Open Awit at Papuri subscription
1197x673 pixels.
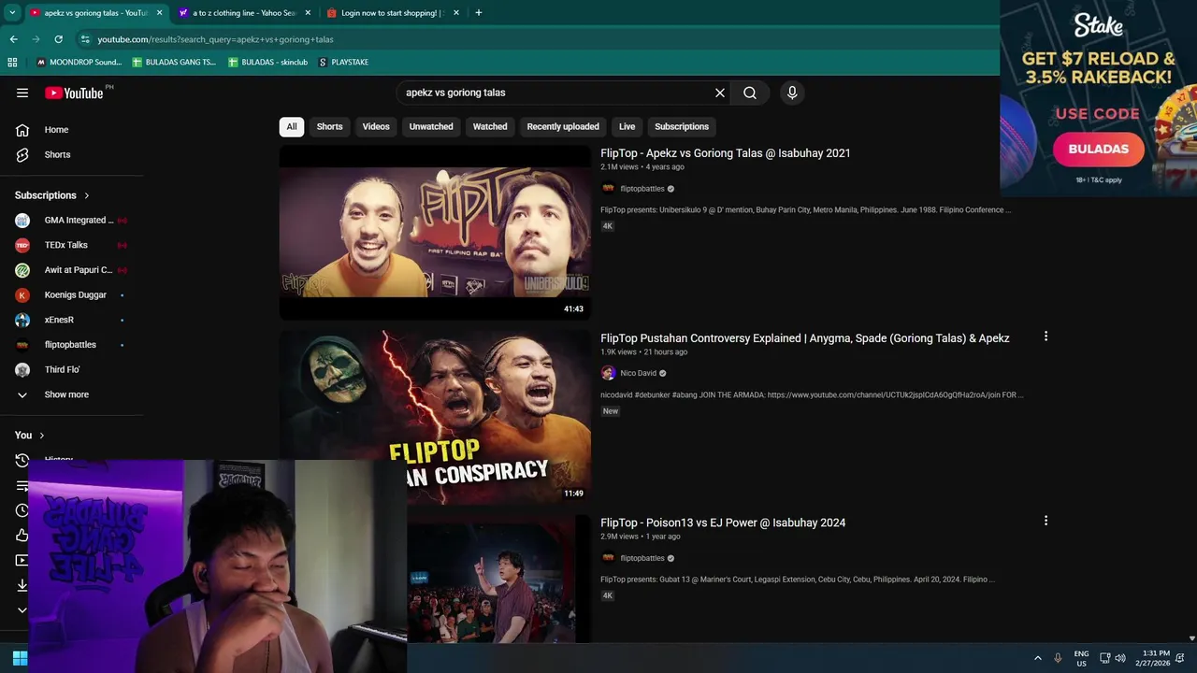71,270
